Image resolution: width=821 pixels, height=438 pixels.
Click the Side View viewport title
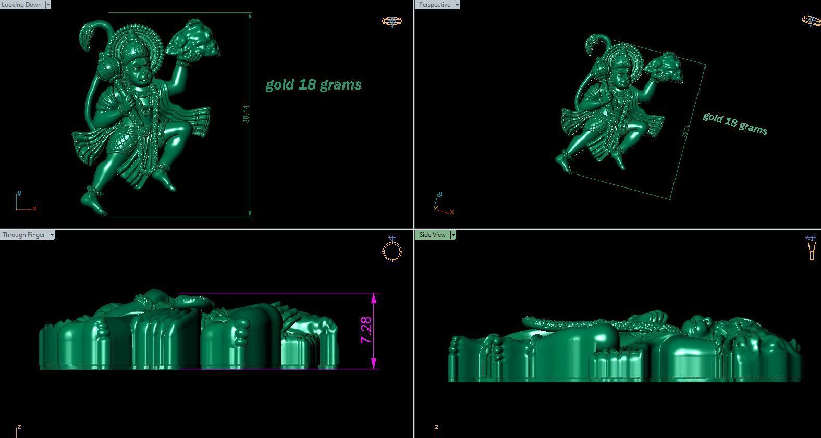(433, 235)
